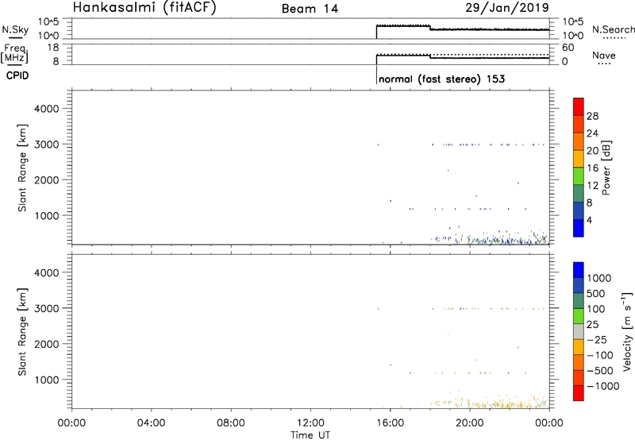Viewport: 635px width, 440px height.
Task: Click the '12:00' time axis tick label
Action: (310, 423)
